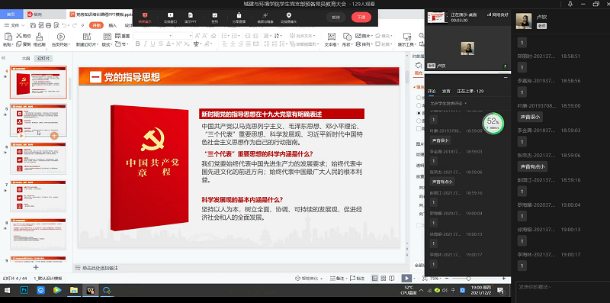
Task: Open the zoom percentage 75% dropdown
Action: pos(435,279)
